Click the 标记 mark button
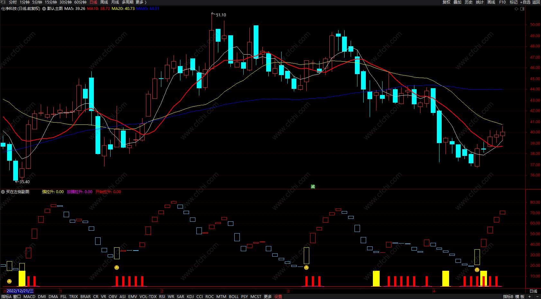The width and height of the screenshot is (541, 299). 514,2
